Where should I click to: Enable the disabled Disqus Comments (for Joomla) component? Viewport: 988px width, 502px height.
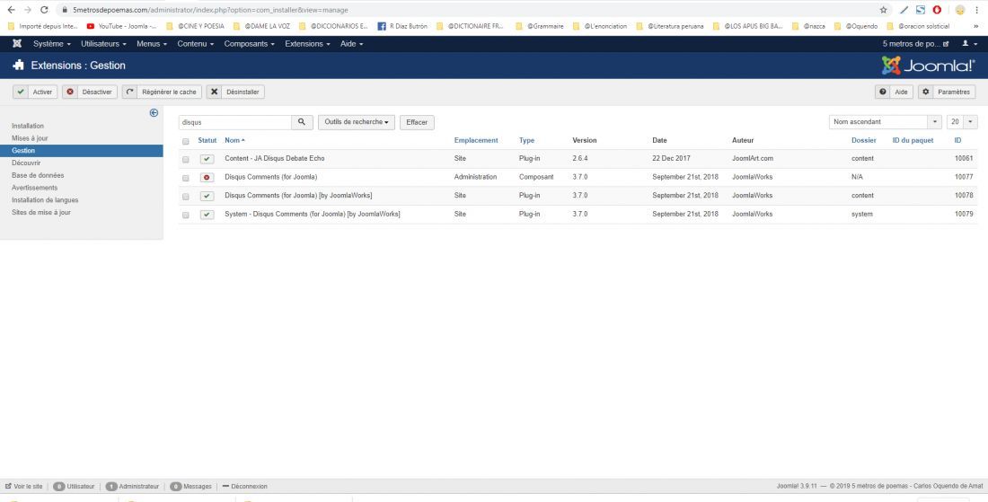point(207,178)
